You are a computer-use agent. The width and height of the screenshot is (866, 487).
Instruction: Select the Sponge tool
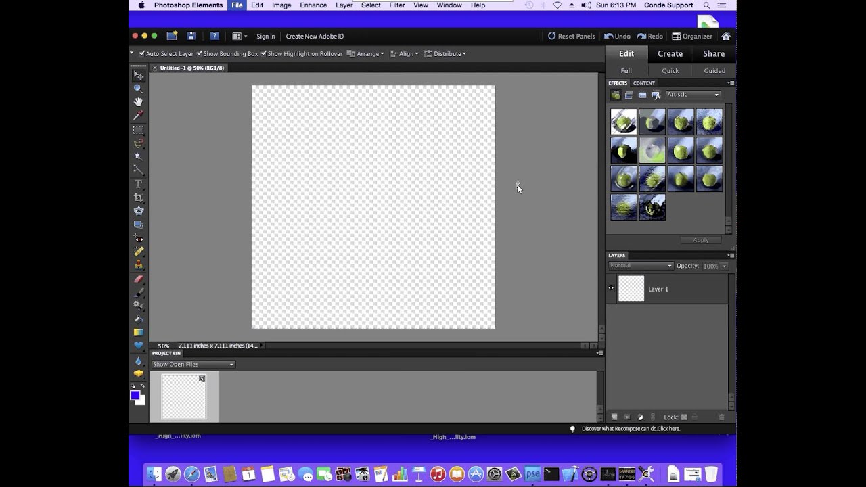[x=138, y=373]
